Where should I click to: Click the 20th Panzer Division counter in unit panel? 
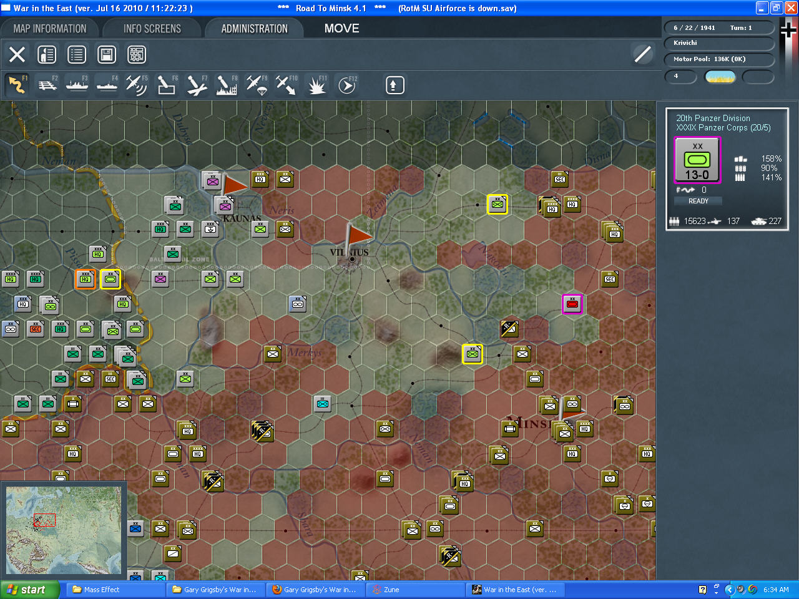click(x=697, y=160)
